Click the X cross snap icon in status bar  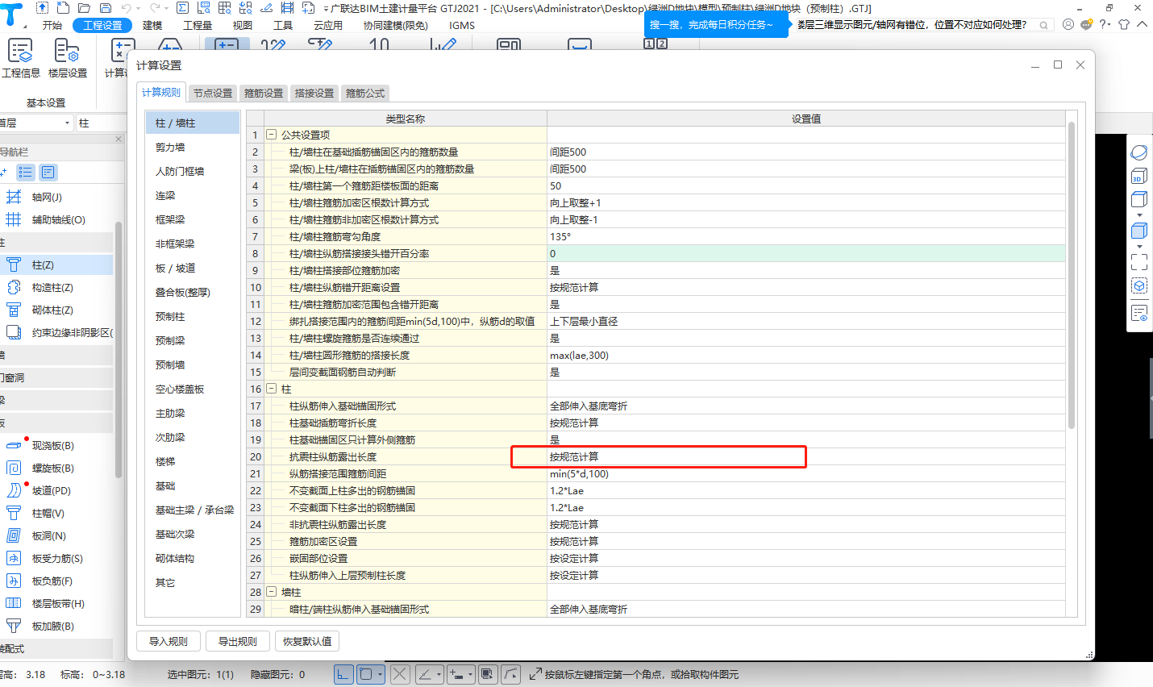pyautogui.click(x=400, y=674)
